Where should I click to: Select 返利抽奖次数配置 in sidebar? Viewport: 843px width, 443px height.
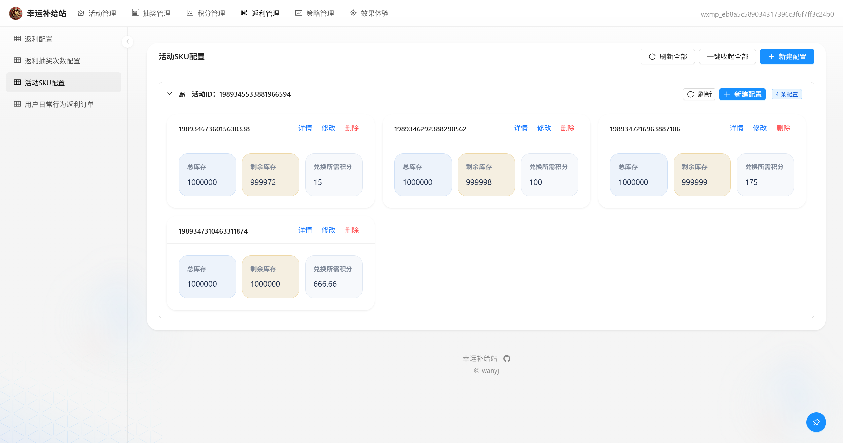pyautogui.click(x=52, y=61)
